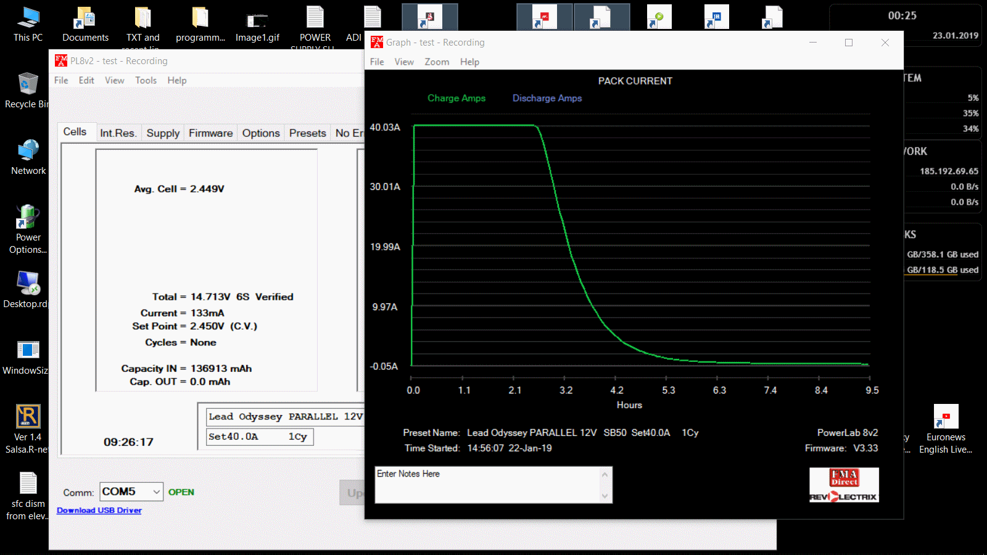Click the FMA Direct Revolectrix logo
This screenshot has height=555, width=987.
click(x=844, y=485)
